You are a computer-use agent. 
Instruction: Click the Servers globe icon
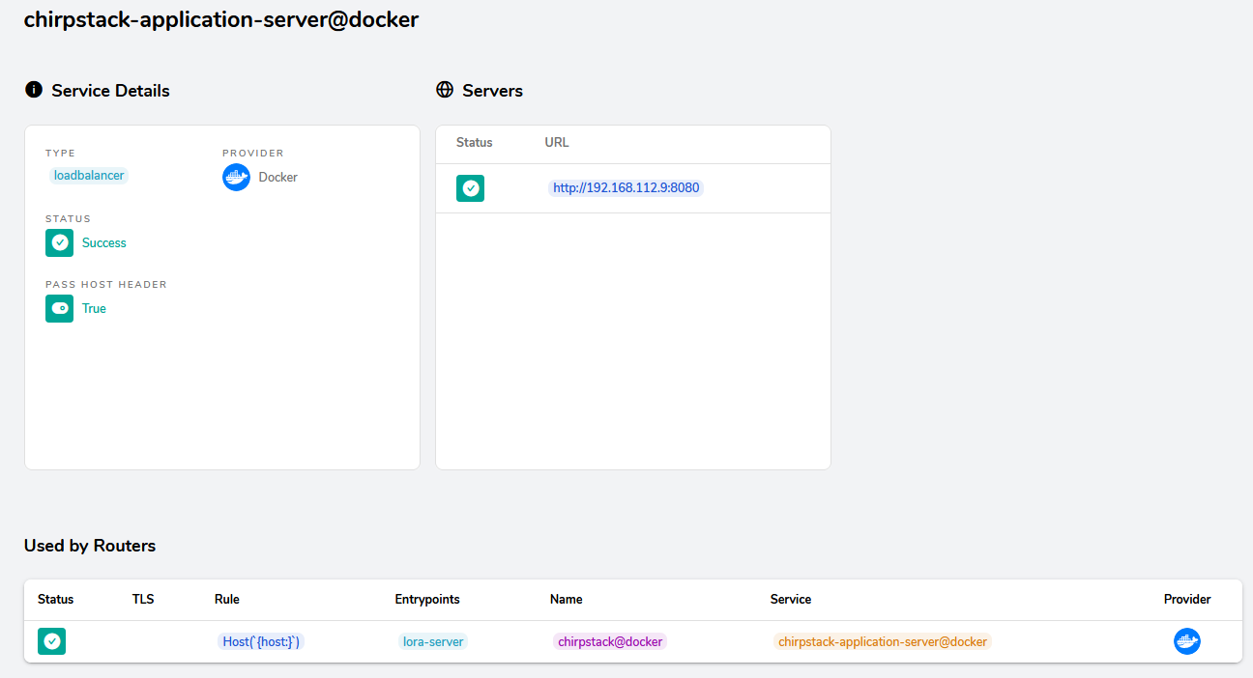(x=445, y=90)
